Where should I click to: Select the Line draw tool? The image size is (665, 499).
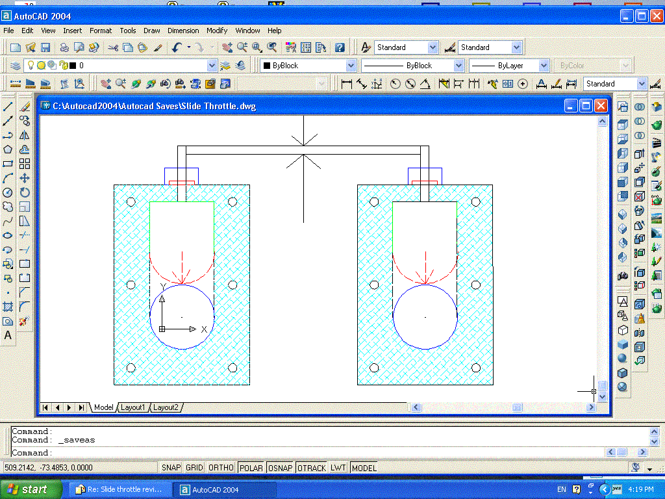click(x=8, y=106)
